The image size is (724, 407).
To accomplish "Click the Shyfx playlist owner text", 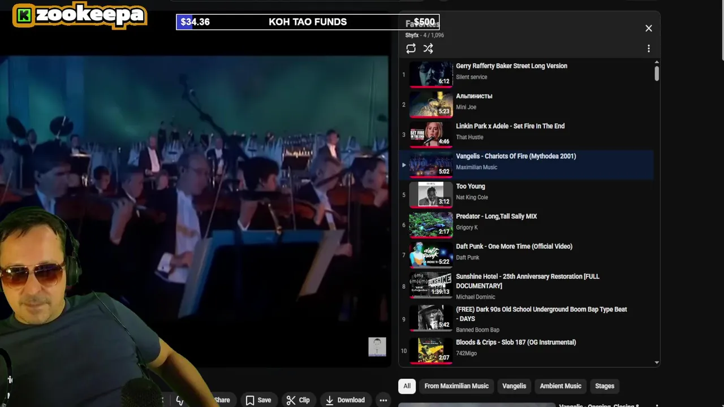I will (x=412, y=35).
